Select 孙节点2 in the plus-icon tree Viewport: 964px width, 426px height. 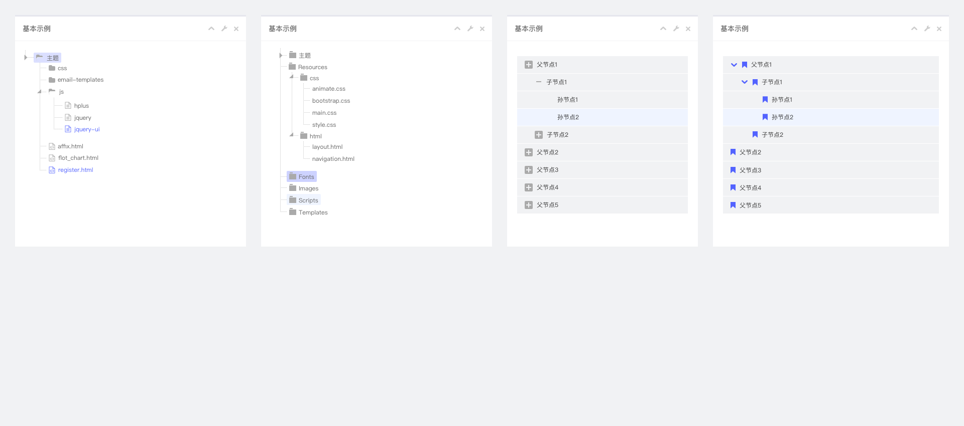click(x=568, y=117)
